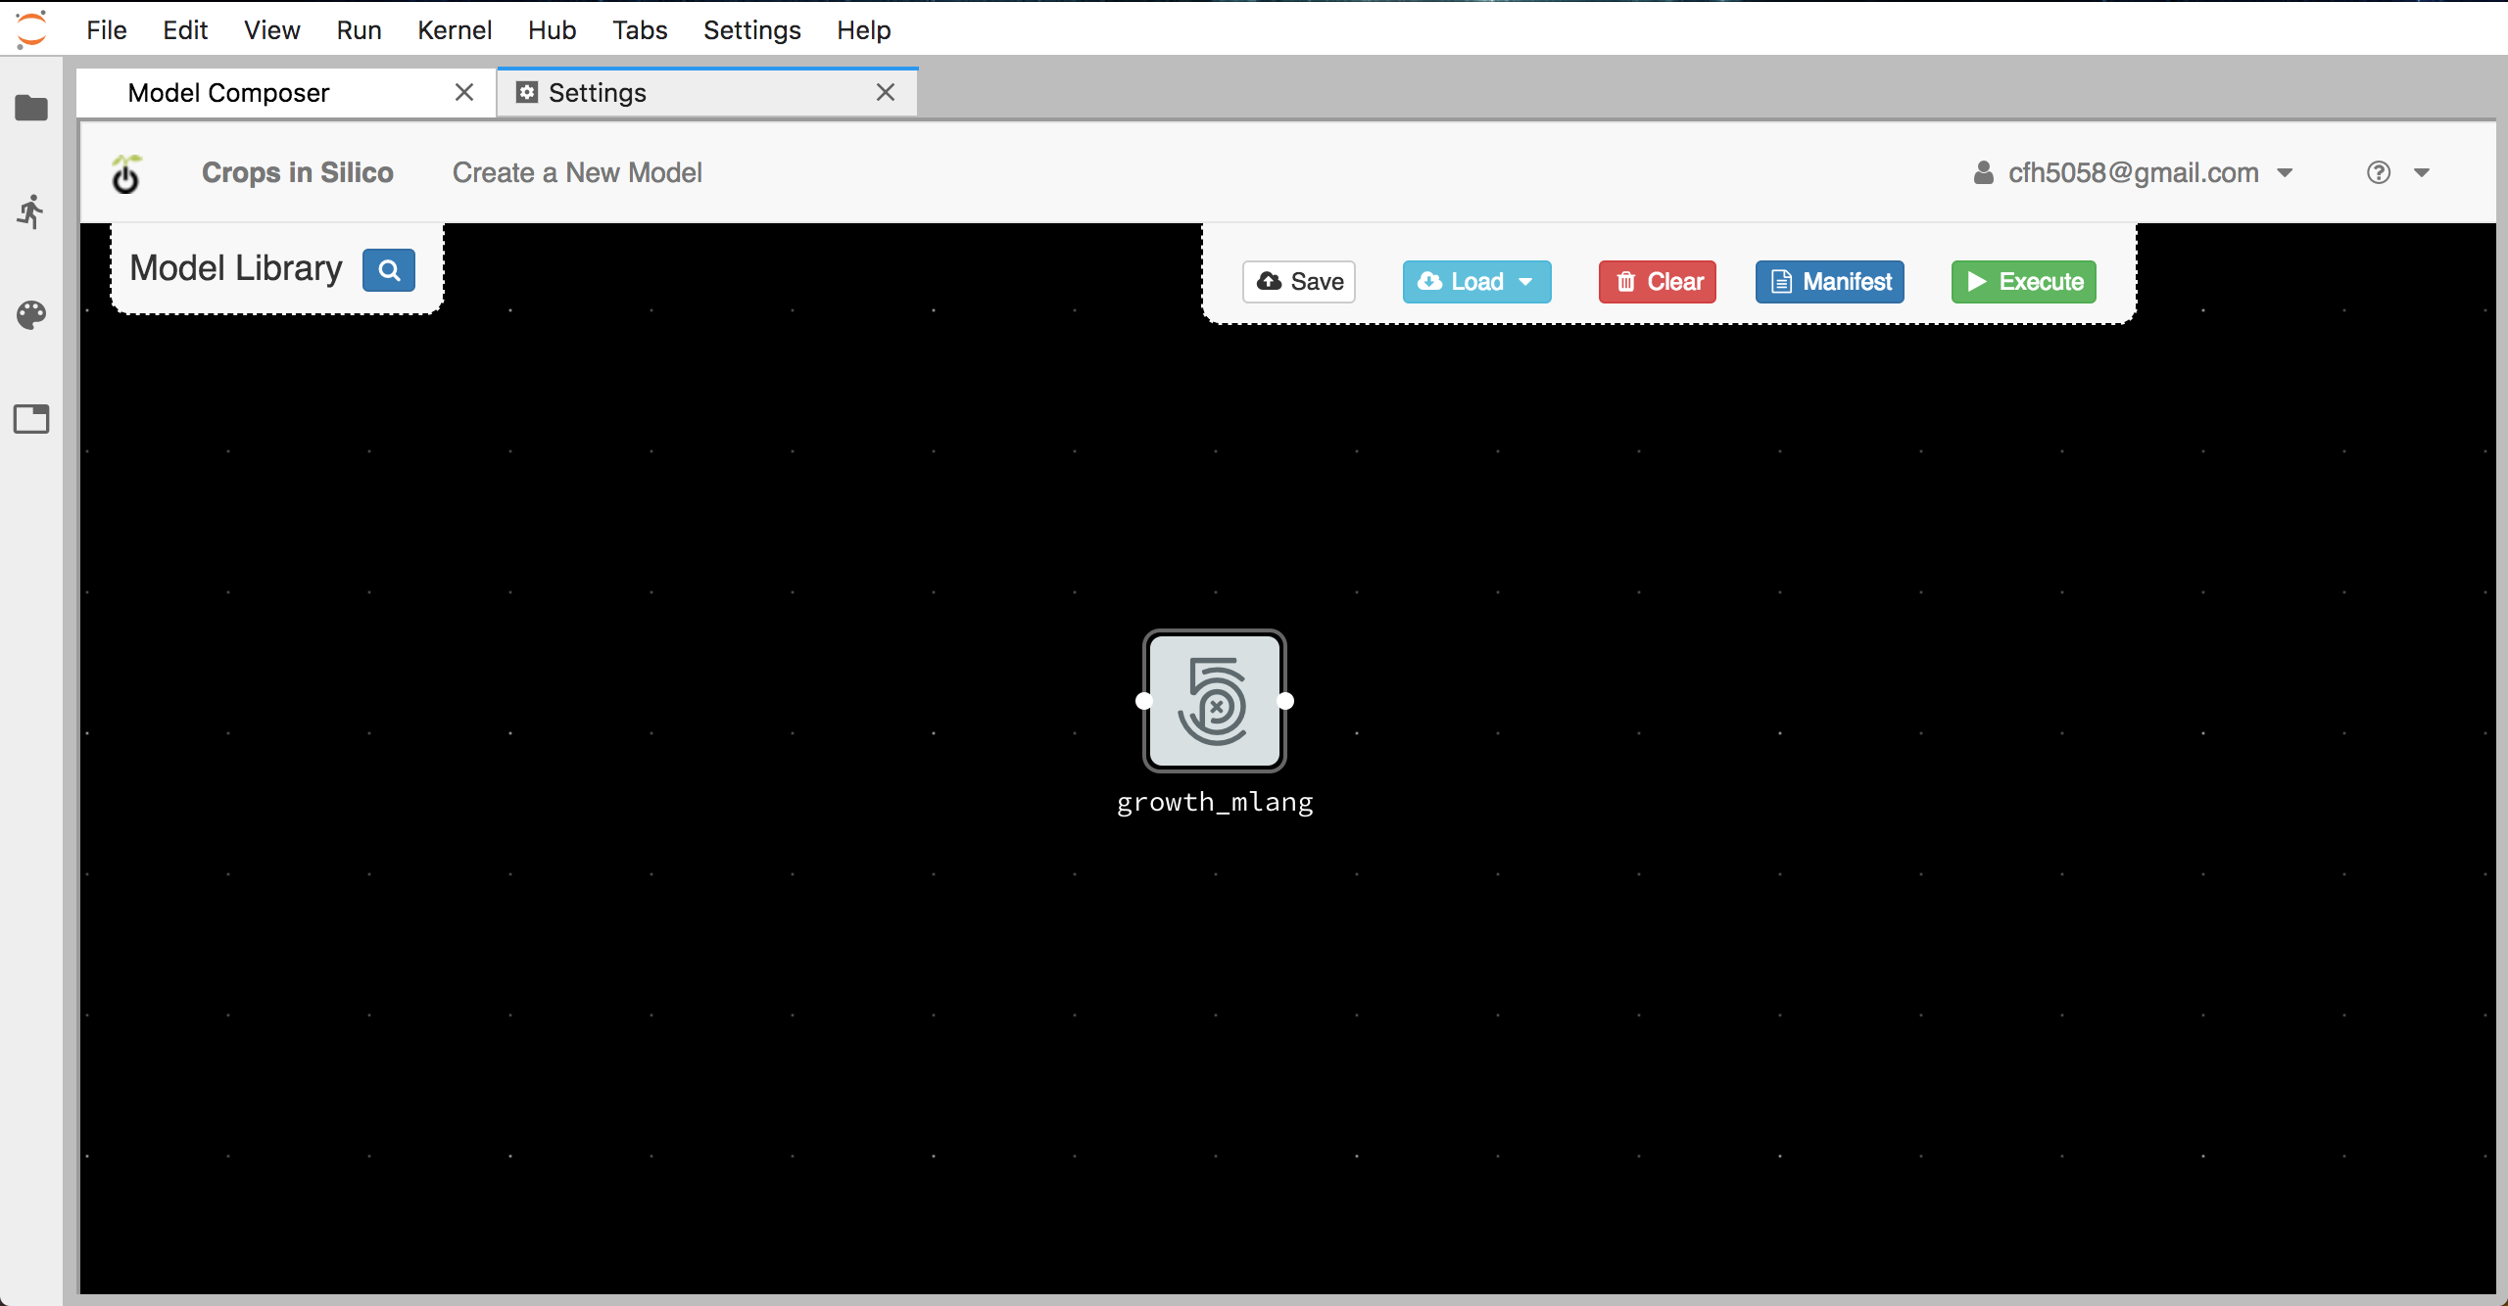Screen dimensions: 2508x1306
Task: Close the Settings tab
Action: point(886,93)
